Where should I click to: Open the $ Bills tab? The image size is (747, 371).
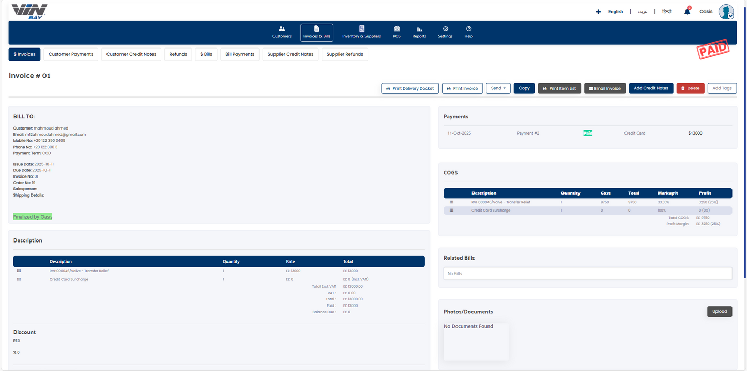206,54
